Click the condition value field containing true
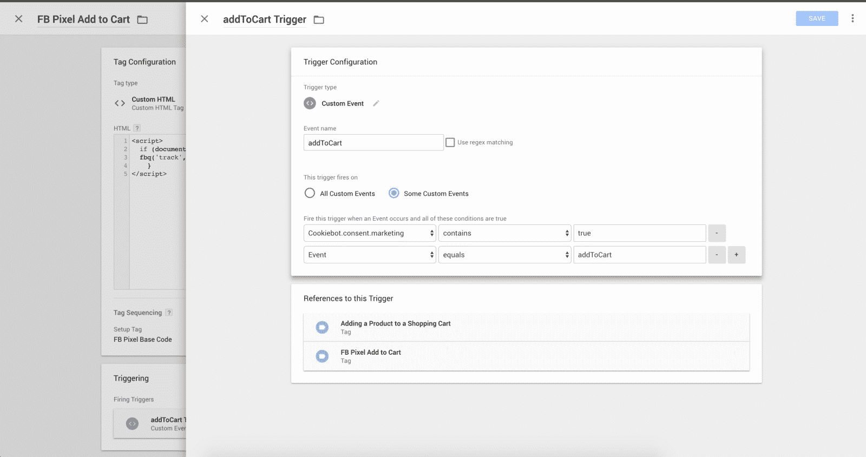866x457 pixels. click(640, 233)
